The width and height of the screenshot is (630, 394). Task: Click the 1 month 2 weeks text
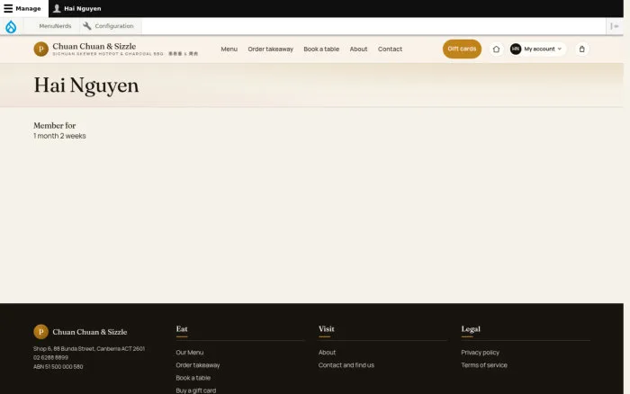(x=59, y=136)
